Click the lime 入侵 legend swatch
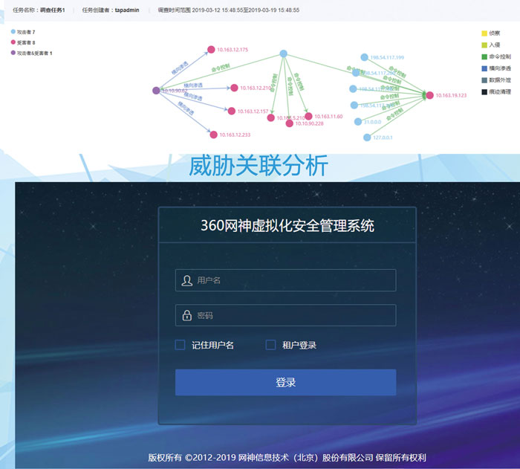 [484, 45]
